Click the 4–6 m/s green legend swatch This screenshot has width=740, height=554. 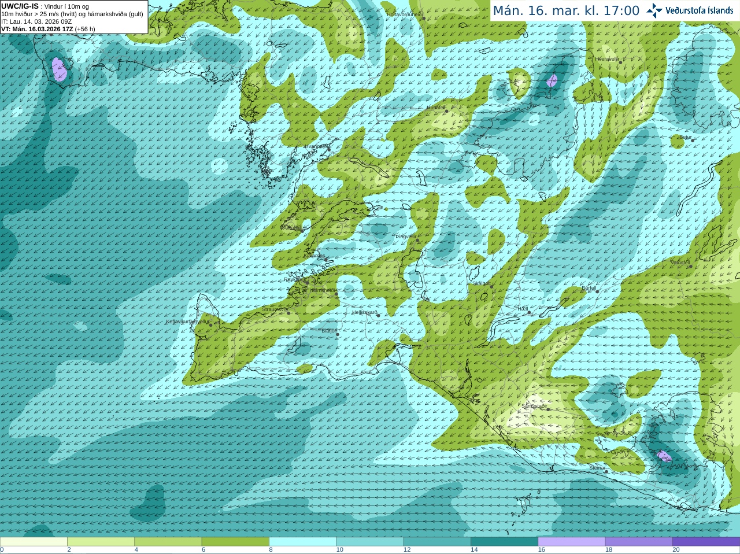pos(168,542)
